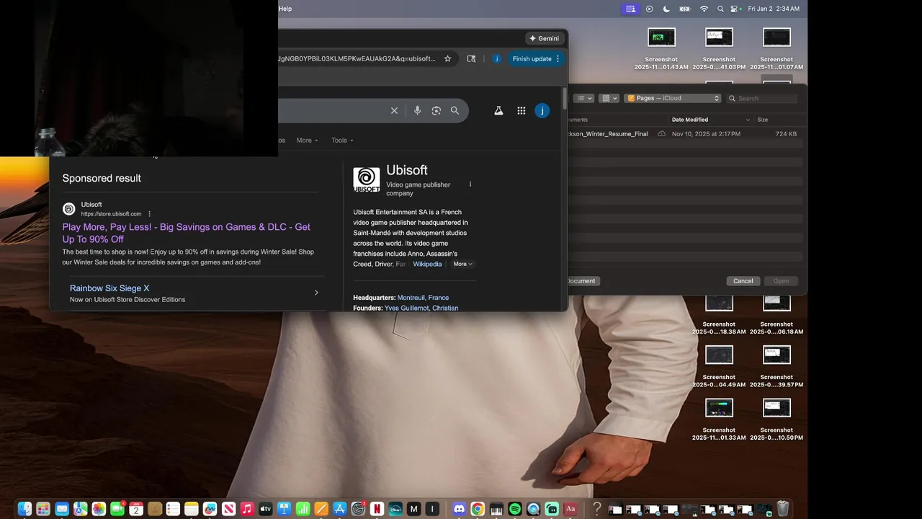Launch Netflix from the Dock

(376, 509)
